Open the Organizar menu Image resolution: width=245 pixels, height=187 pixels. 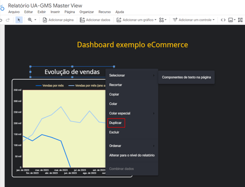87,12
